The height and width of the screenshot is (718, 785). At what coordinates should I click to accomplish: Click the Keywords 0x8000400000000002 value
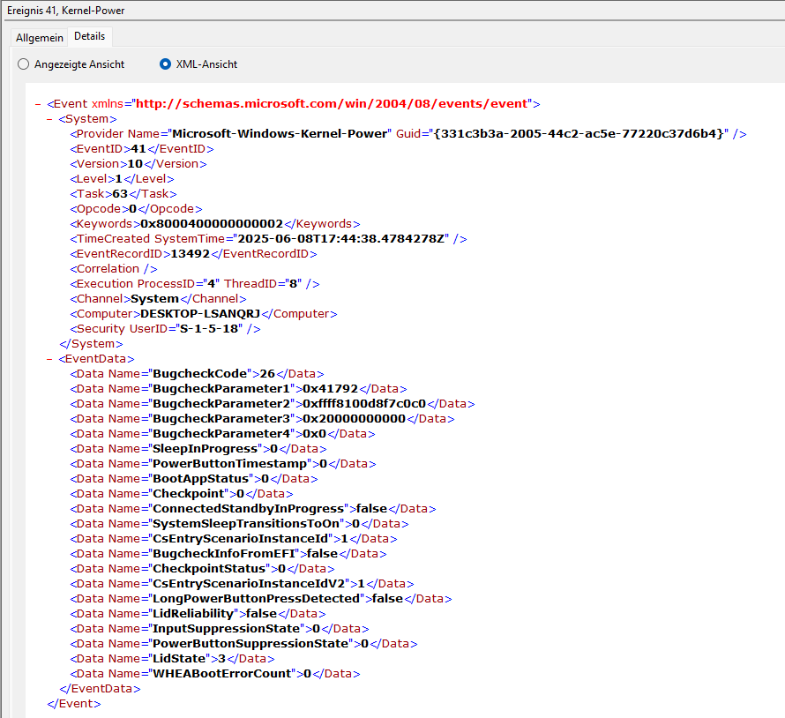point(212,224)
